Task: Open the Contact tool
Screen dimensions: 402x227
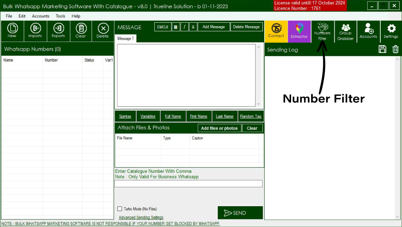Action: [x=276, y=31]
